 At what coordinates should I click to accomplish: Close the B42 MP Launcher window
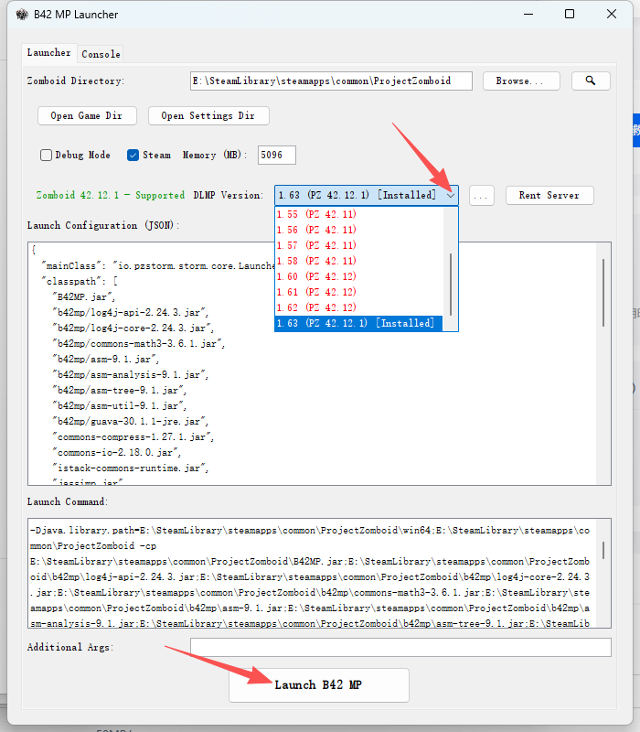(612, 15)
